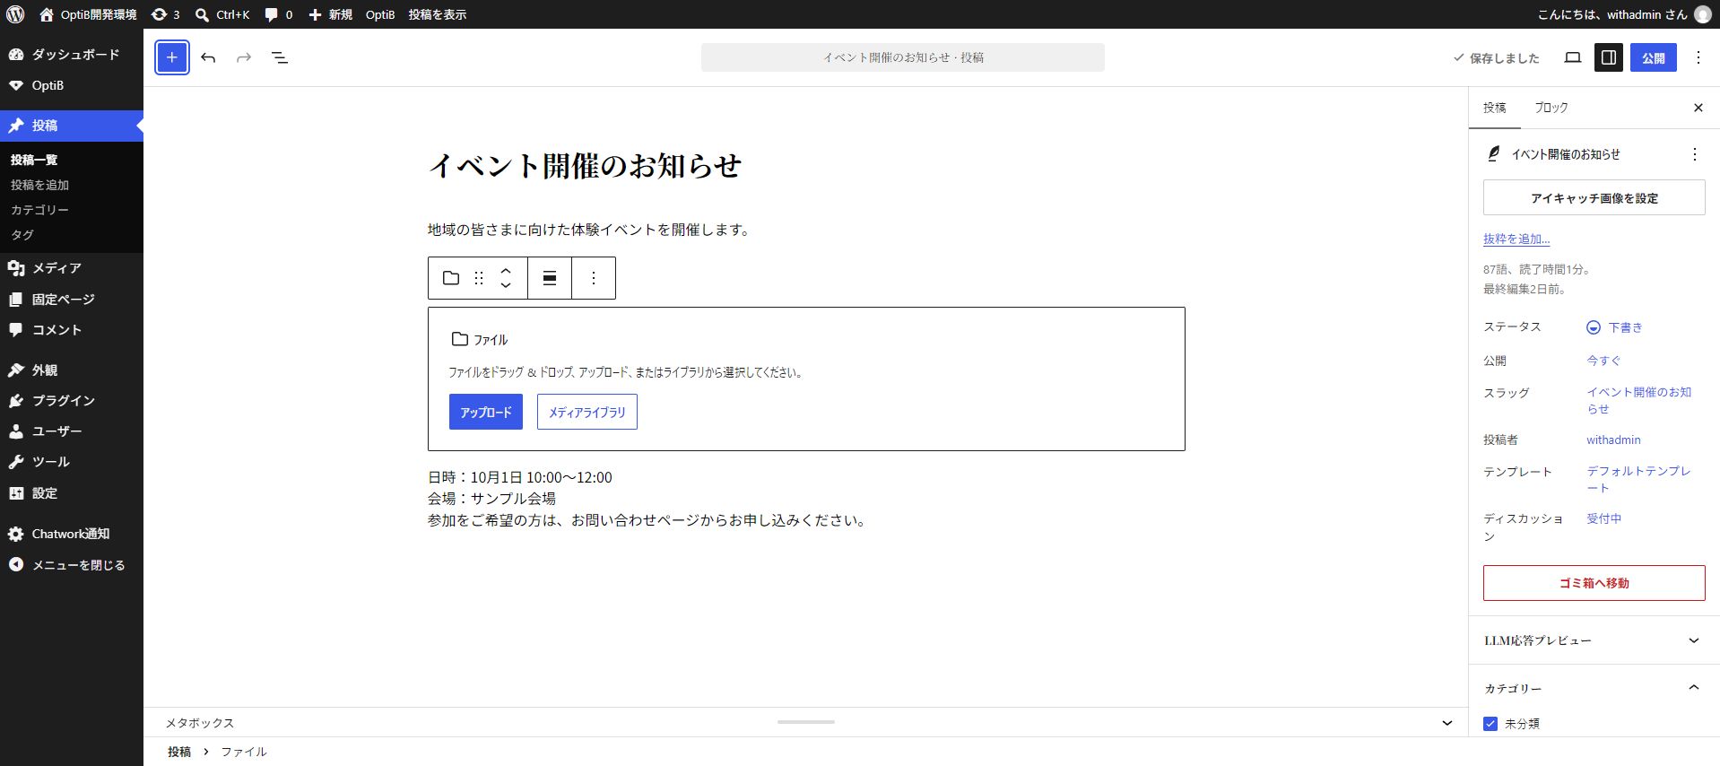1720x766 pixels.
Task: Open the document overview list icon
Action: coord(280,57)
